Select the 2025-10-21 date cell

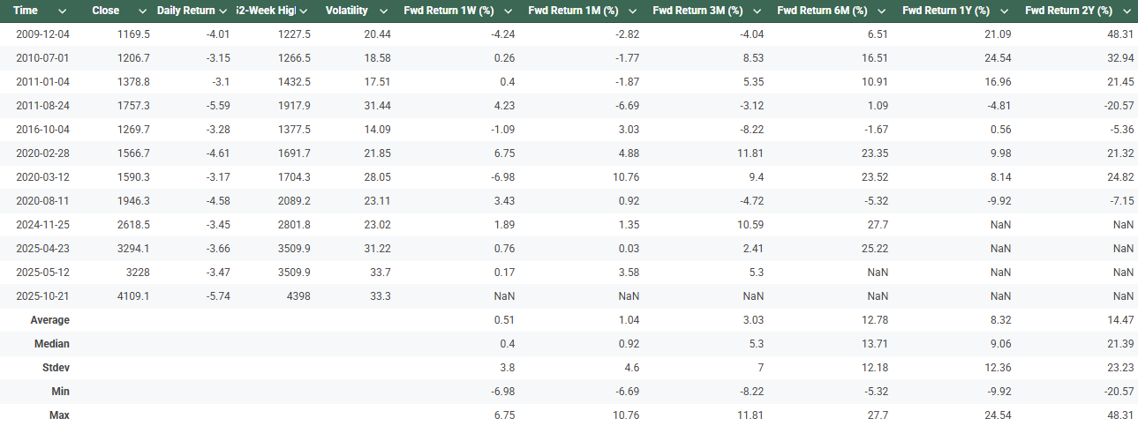coord(42,296)
